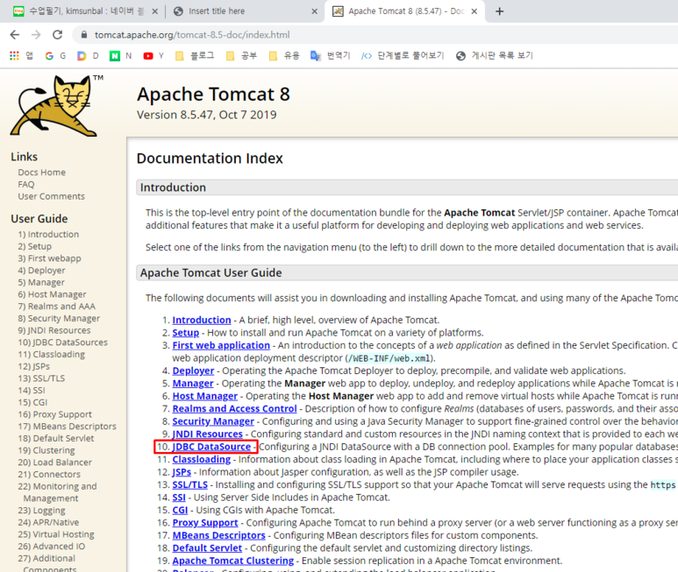Click the browser forward arrow

36,35
